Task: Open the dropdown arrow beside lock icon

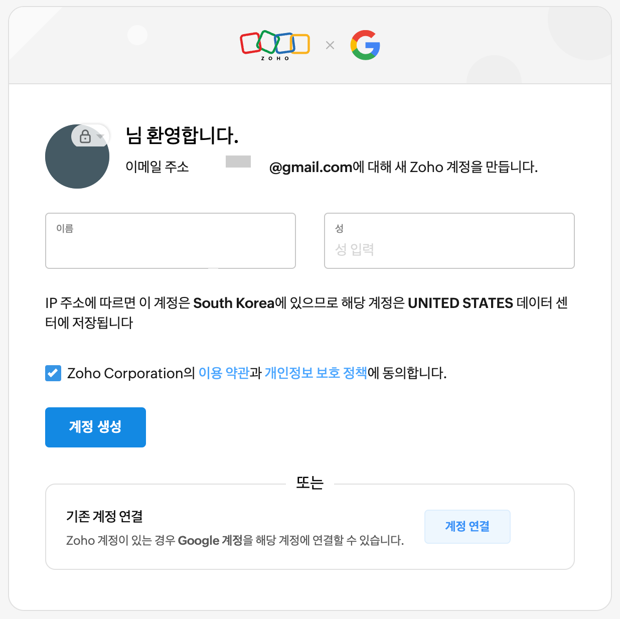Action: point(100,136)
